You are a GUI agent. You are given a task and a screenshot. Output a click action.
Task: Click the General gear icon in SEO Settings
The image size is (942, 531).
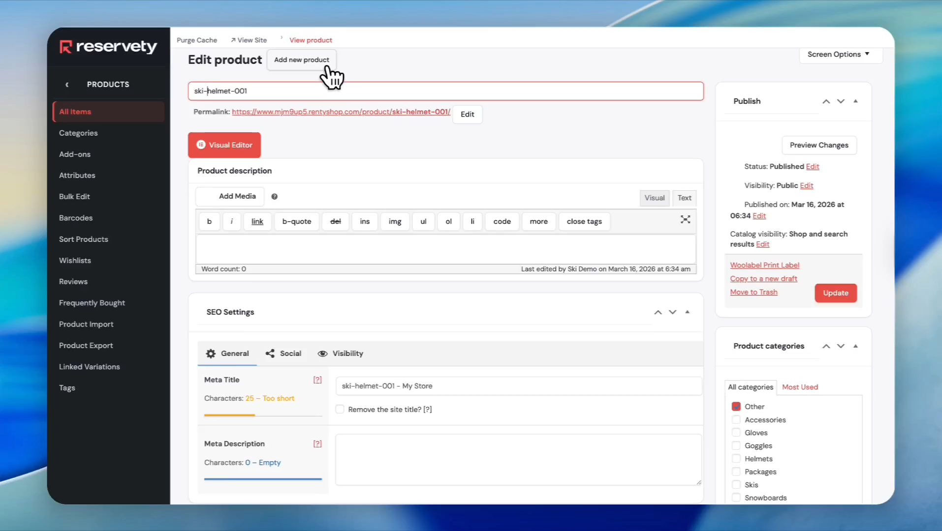pos(211,354)
